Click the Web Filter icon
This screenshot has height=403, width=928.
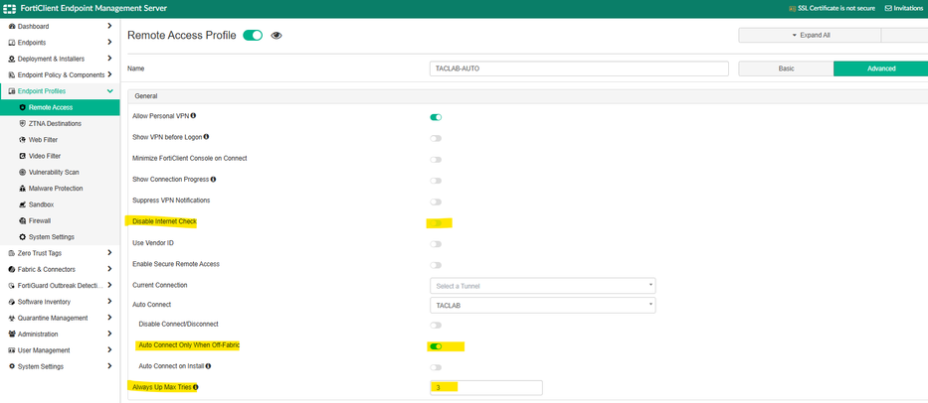(23, 140)
